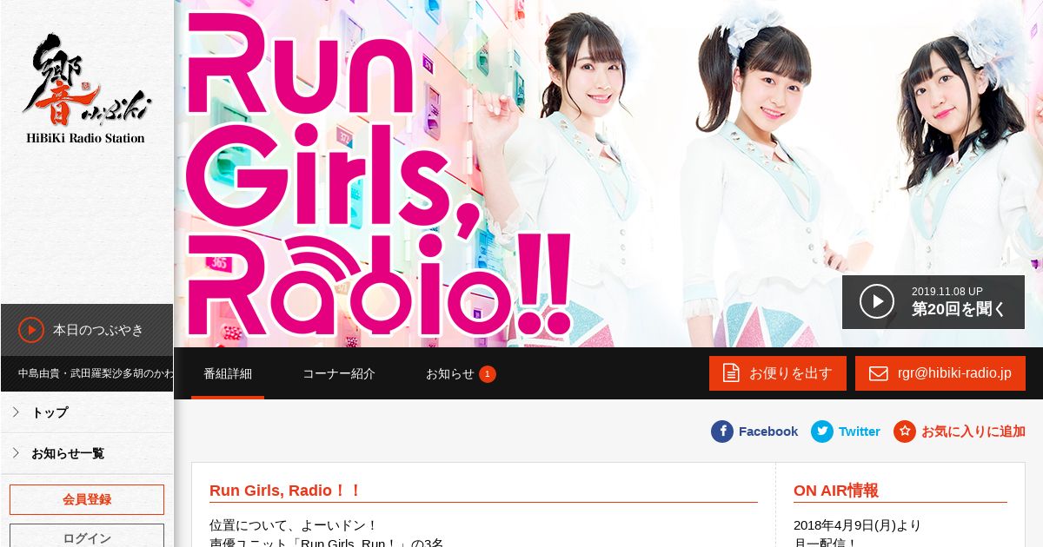Screen dimensions: 1043x547
Task: Open the Facebook share link text
Action: coord(768,432)
